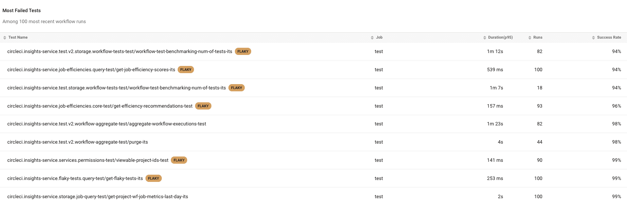
Task: Sort by Success Rate arrows icon
Action: tap(593, 38)
